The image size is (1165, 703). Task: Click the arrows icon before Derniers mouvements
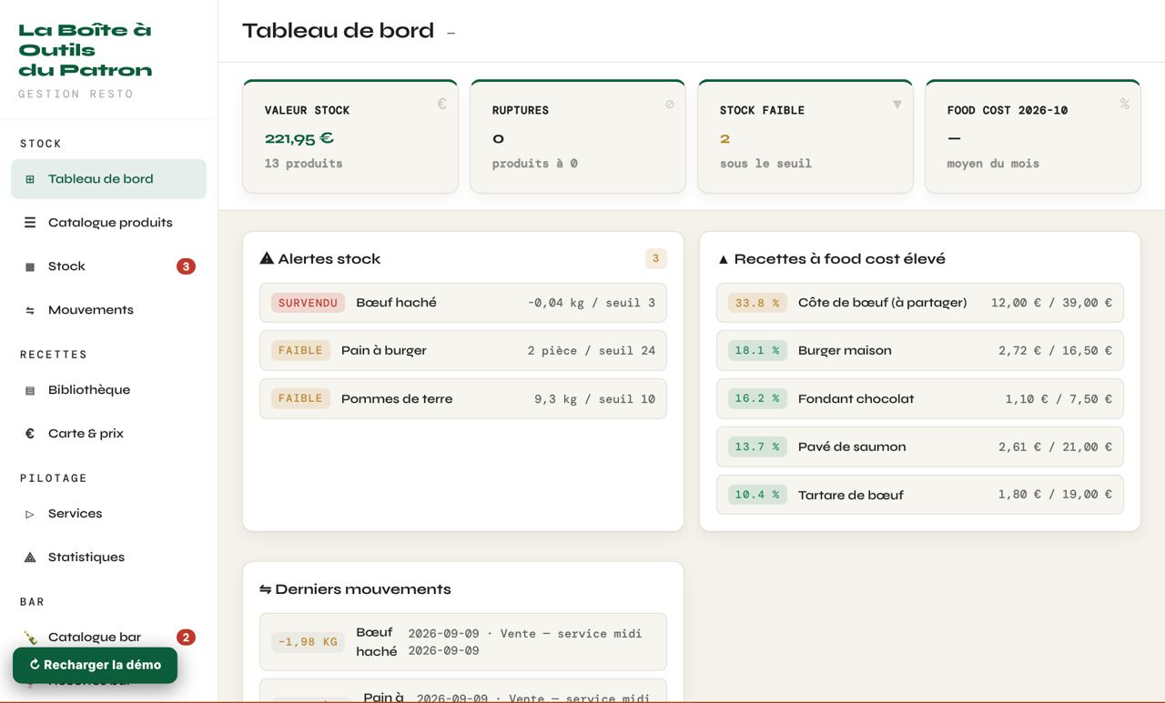pyautogui.click(x=266, y=589)
